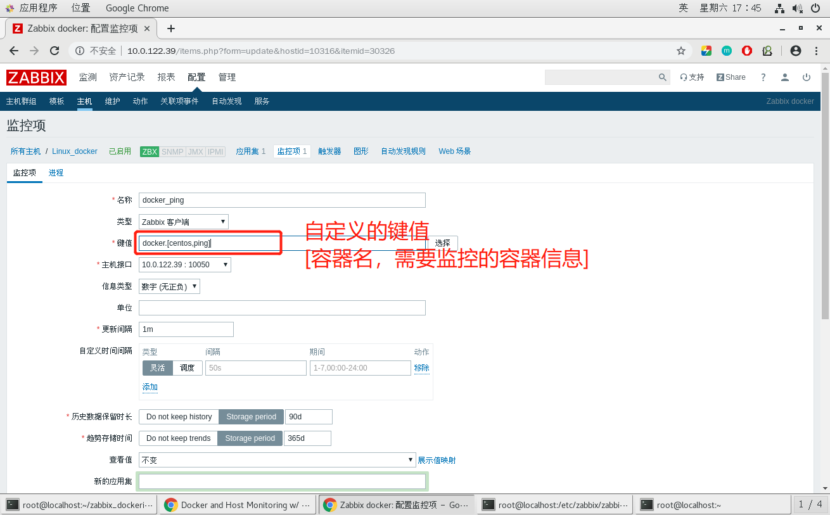
Task: Switch to the 进程 tab
Action: click(x=56, y=172)
